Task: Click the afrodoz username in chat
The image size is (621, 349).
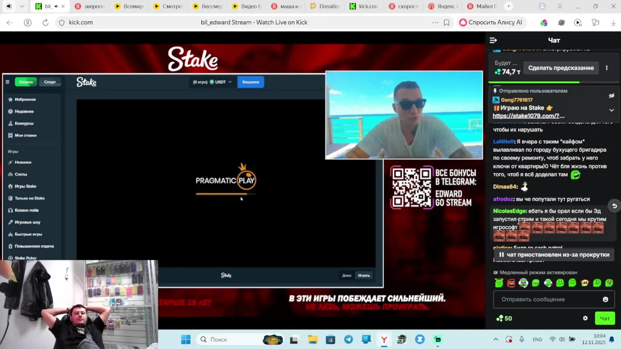Action: (x=503, y=199)
